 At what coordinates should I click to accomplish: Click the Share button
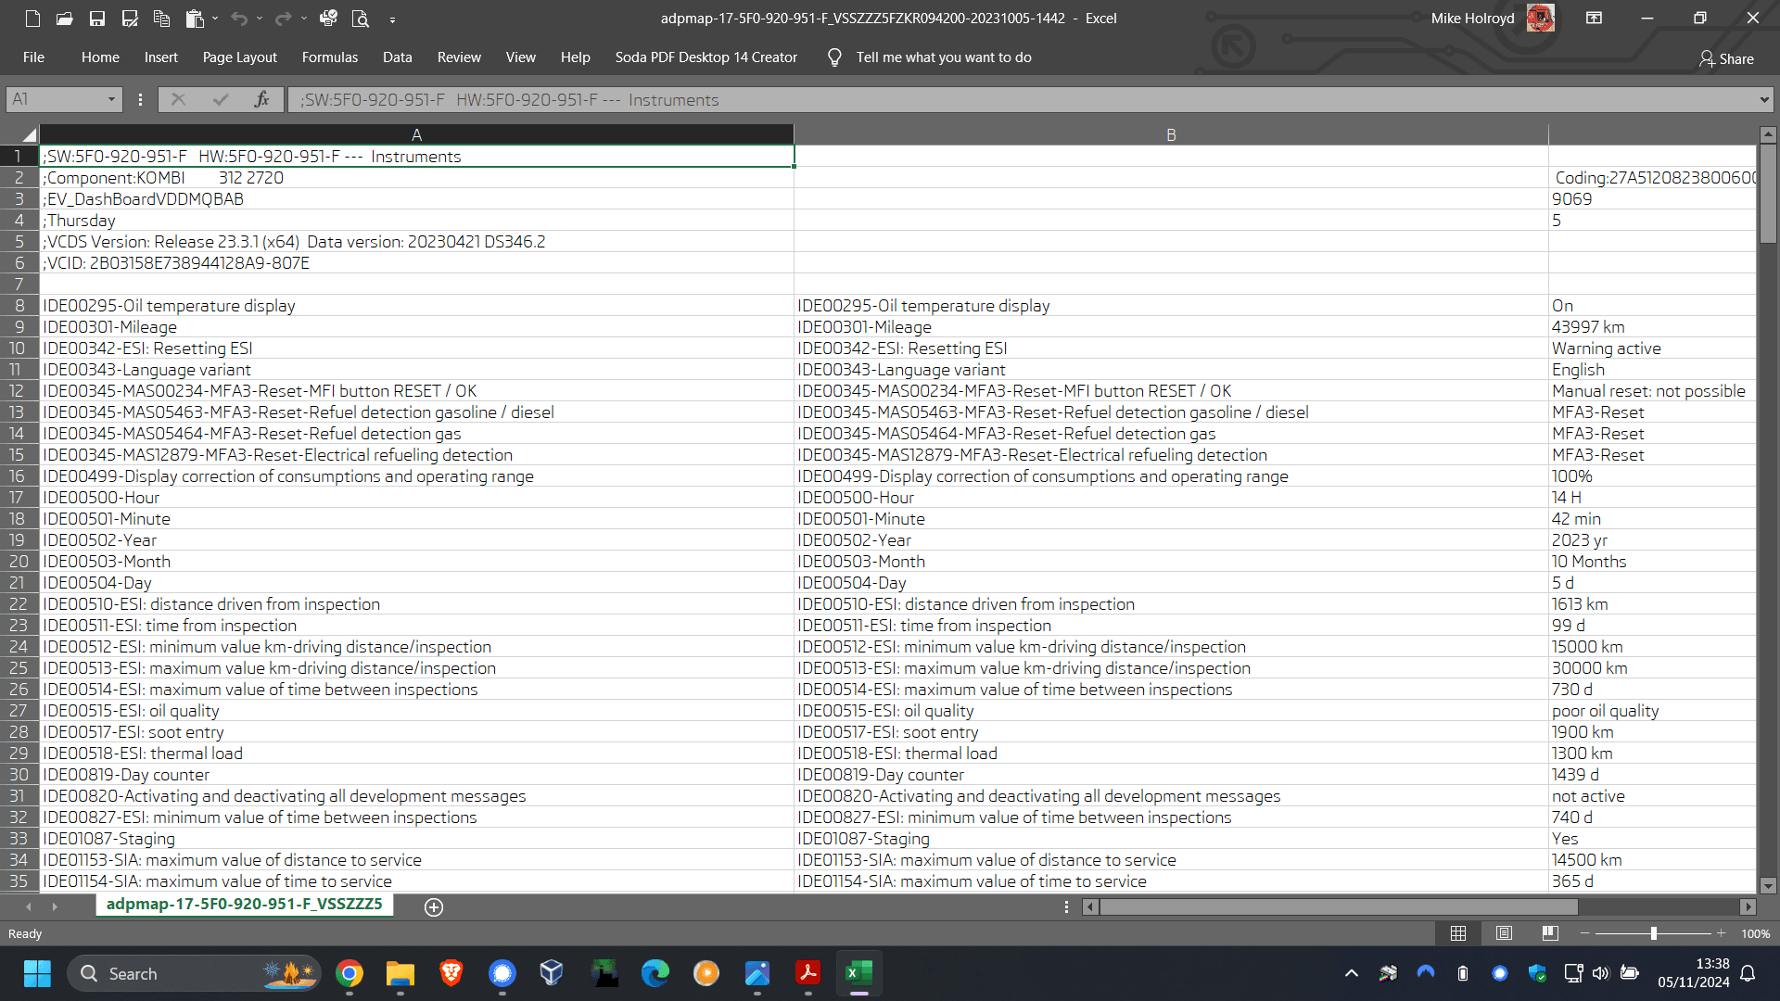pyautogui.click(x=1726, y=58)
